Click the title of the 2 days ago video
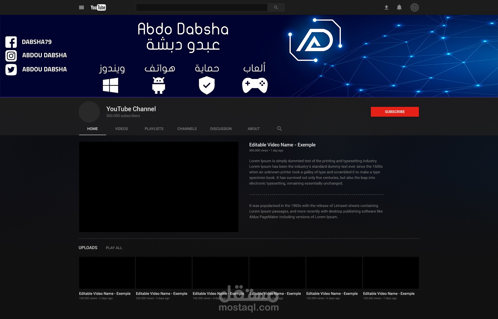498x319 pixels. tap(105, 293)
